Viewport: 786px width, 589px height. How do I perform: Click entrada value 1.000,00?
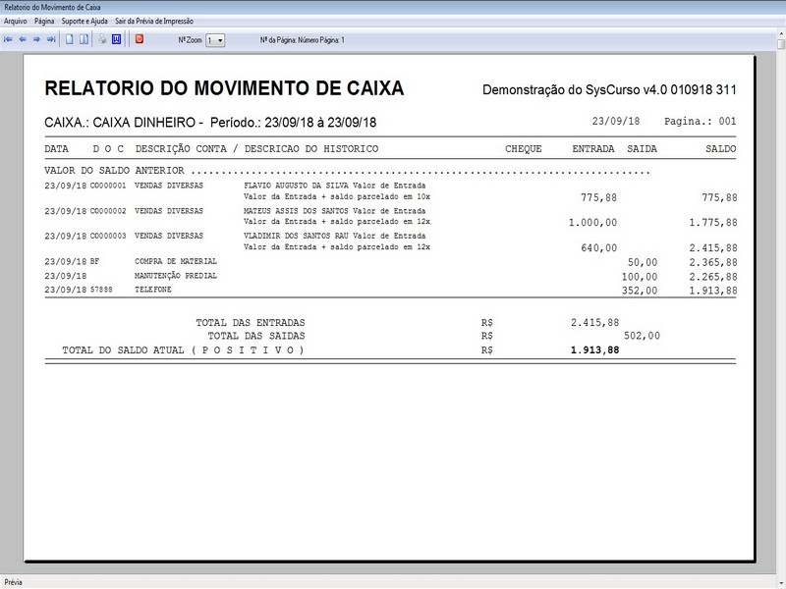[592, 223]
